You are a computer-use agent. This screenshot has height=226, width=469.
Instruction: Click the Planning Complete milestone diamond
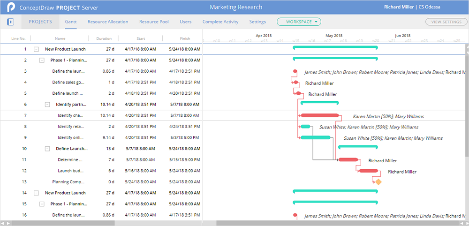pyautogui.click(x=378, y=182)
